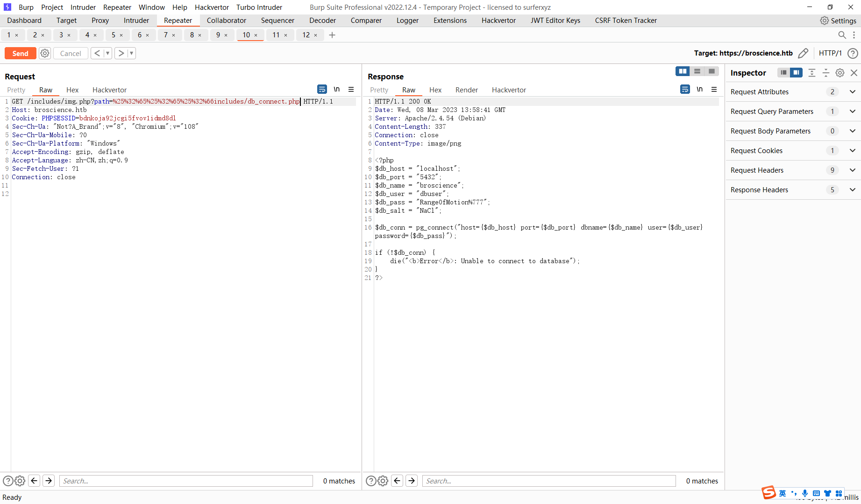This screenshot has width=861, height=504.
Task: Toggle non-printable characters in the Request
Action: pos(337,89)
